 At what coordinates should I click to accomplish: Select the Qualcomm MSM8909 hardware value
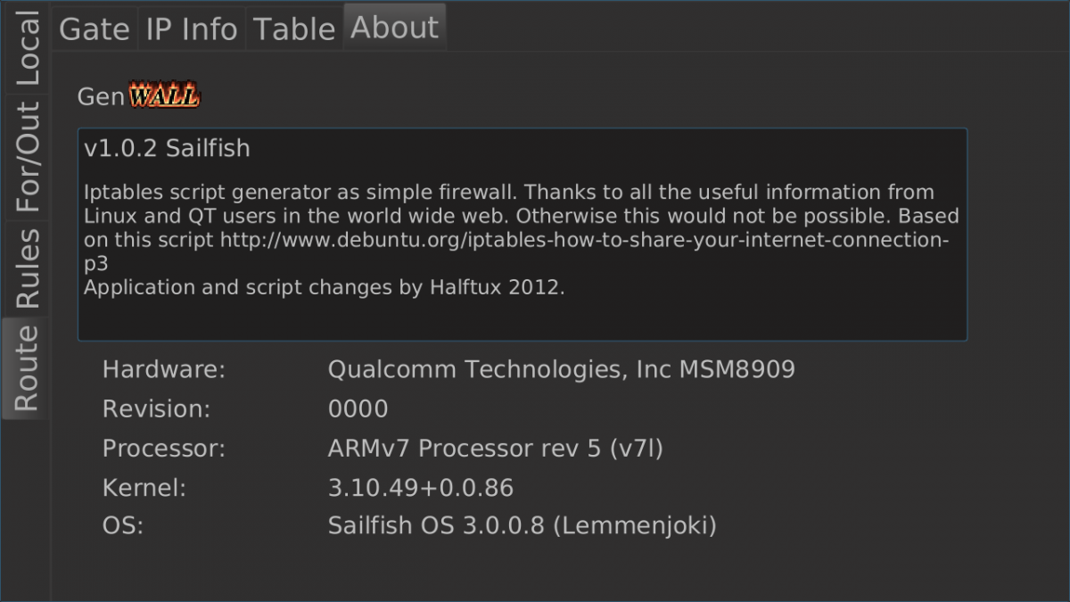pyautogui.click(x=561, y=369)
